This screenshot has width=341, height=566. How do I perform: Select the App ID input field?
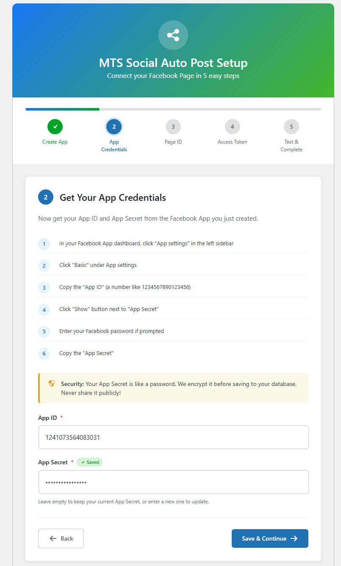pos(173,437)
